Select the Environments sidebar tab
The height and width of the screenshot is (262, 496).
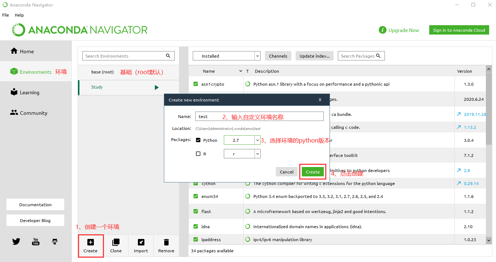tap(36, 72)
